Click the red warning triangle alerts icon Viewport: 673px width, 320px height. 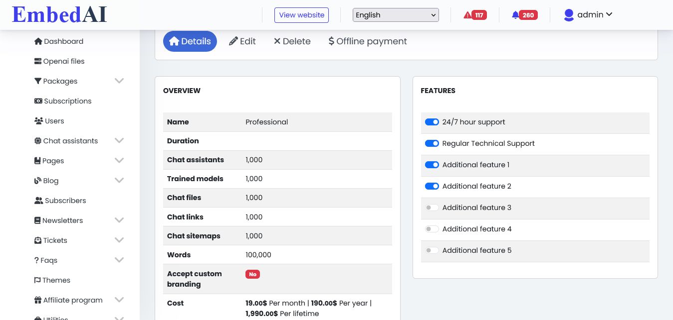[467, 15]
